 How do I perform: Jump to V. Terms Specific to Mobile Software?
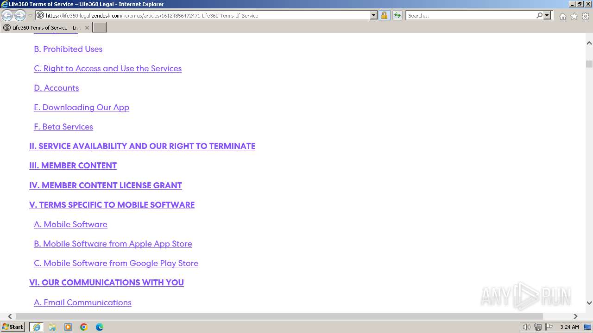tap(112, 205)
